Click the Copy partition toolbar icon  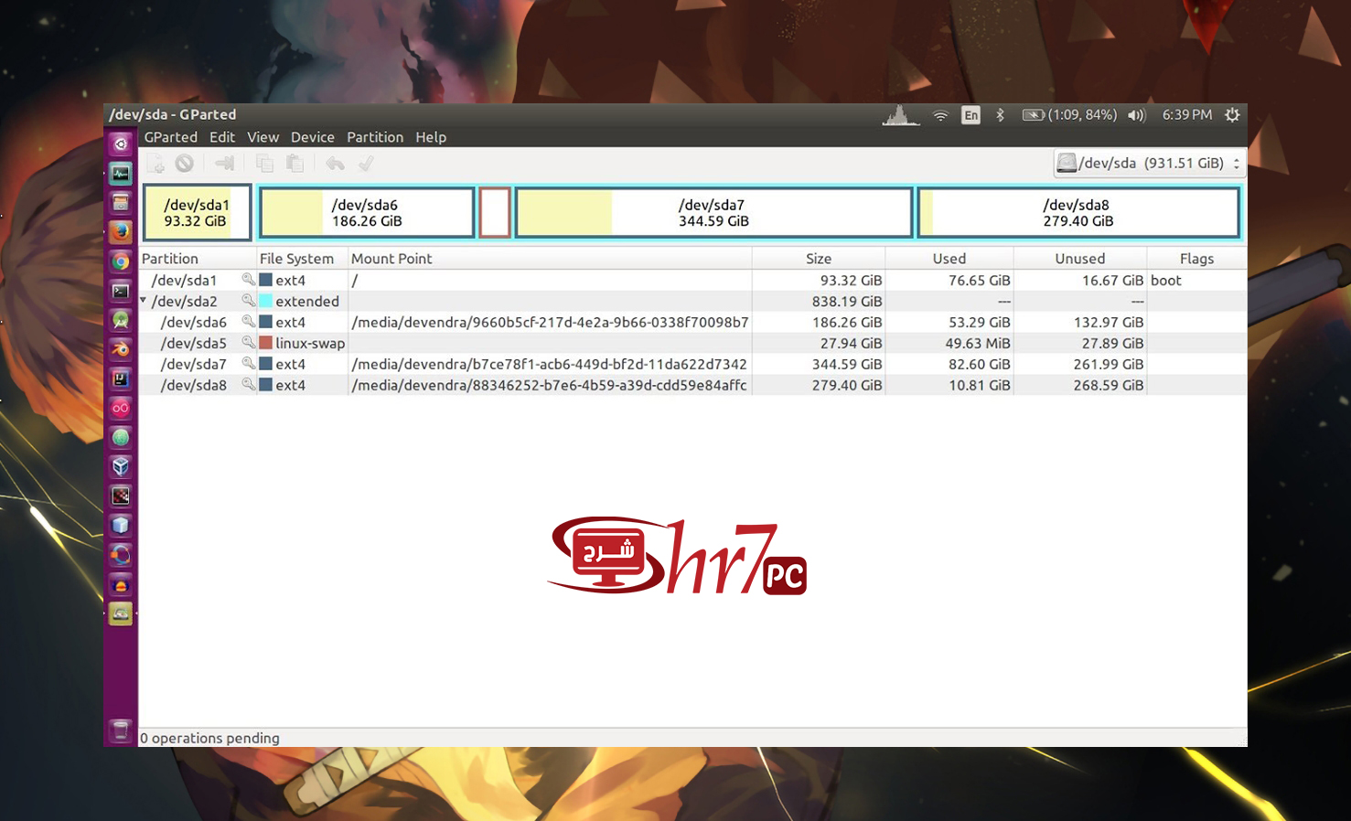[265, 164]
